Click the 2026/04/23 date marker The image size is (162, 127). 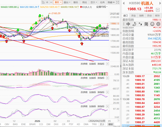pos(97,121)
